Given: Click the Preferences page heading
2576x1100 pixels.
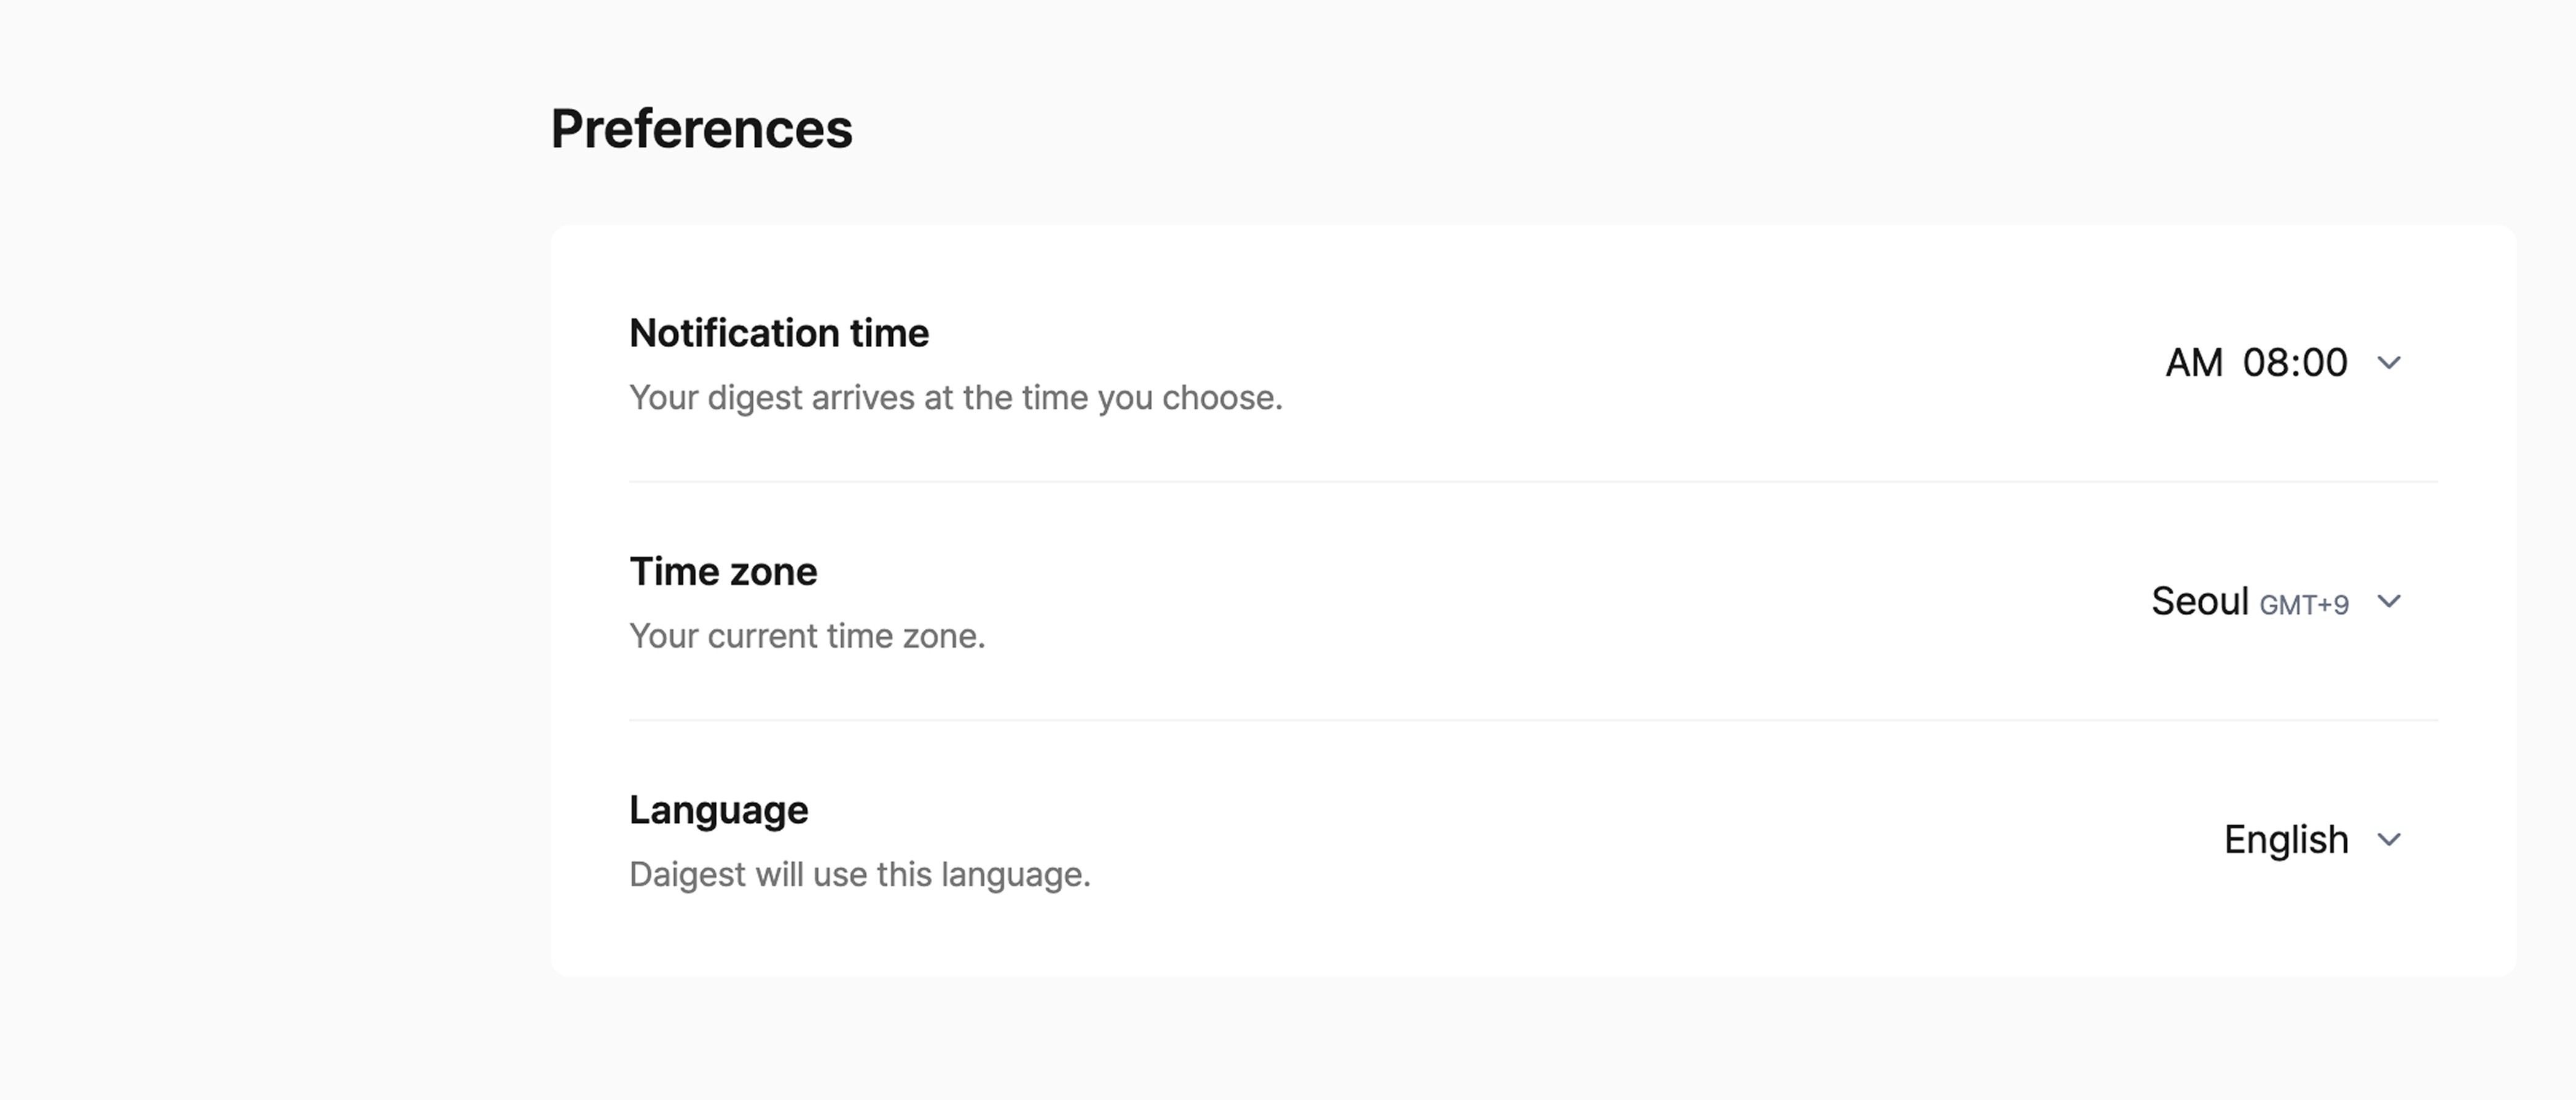Looking at the screenshot, I should point(701,129).
